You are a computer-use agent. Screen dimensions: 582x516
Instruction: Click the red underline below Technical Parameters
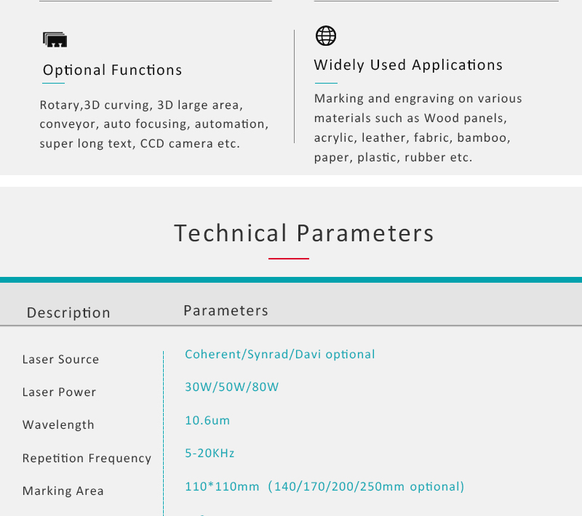click(x=289, y=259)
